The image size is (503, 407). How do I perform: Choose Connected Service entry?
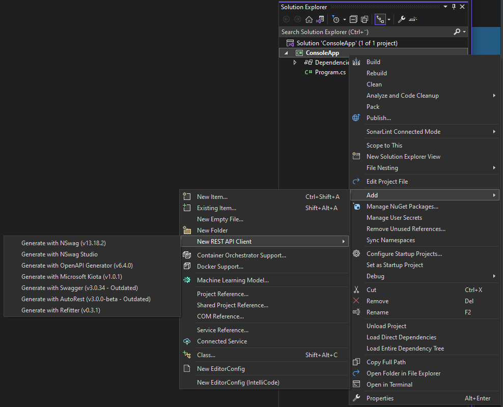point(265,341)
